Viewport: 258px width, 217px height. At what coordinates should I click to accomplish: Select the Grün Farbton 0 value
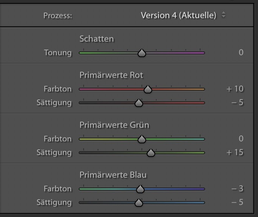pos(241,139)
